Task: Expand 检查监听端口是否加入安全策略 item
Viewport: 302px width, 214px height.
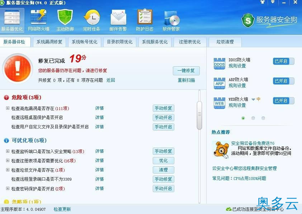Action: click(8, 151)
